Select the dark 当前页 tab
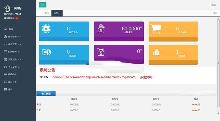Screen dimensions: 220x121 tap(57, 13)
